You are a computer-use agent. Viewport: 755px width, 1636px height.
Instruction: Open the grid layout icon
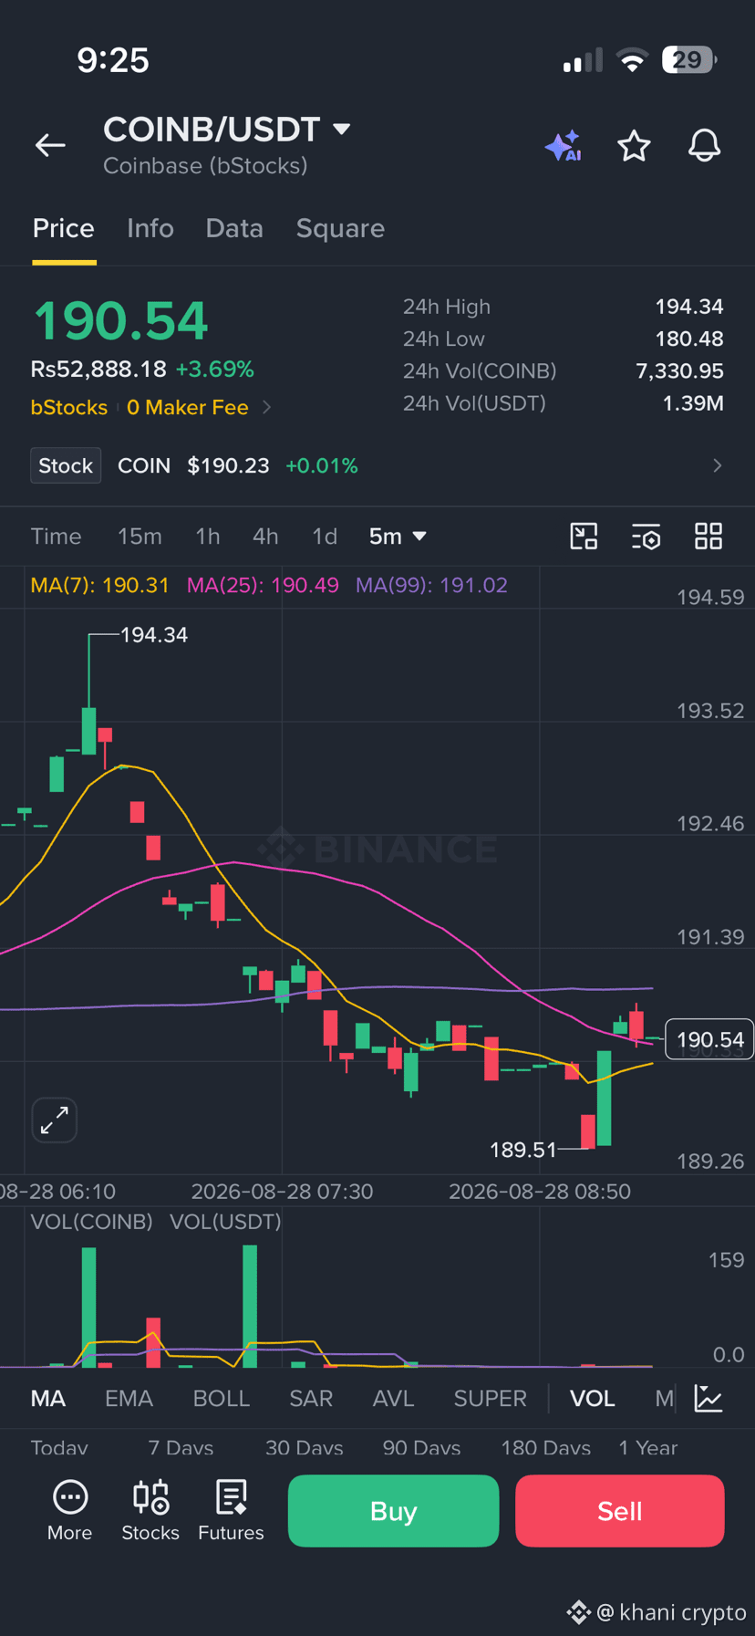tap(708, 537)
